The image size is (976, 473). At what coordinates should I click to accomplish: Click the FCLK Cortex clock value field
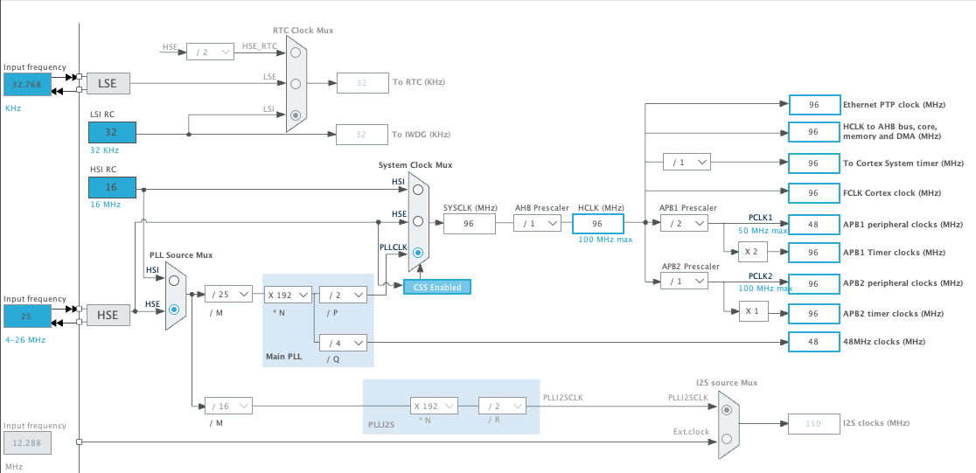813,193
